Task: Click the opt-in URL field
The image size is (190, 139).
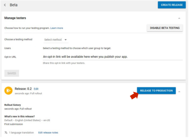Action: coord(112,56)
